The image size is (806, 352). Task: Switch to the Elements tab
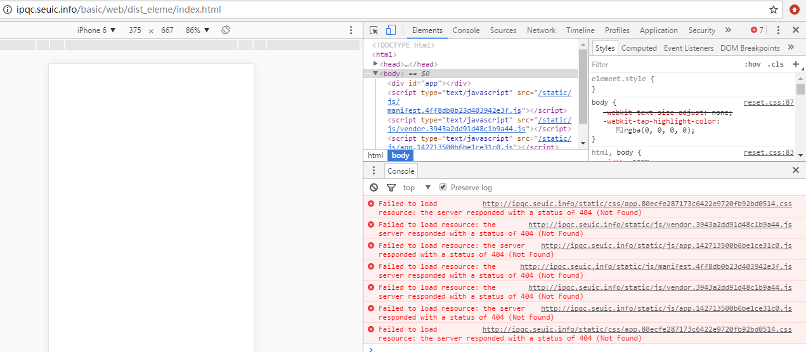427,30
